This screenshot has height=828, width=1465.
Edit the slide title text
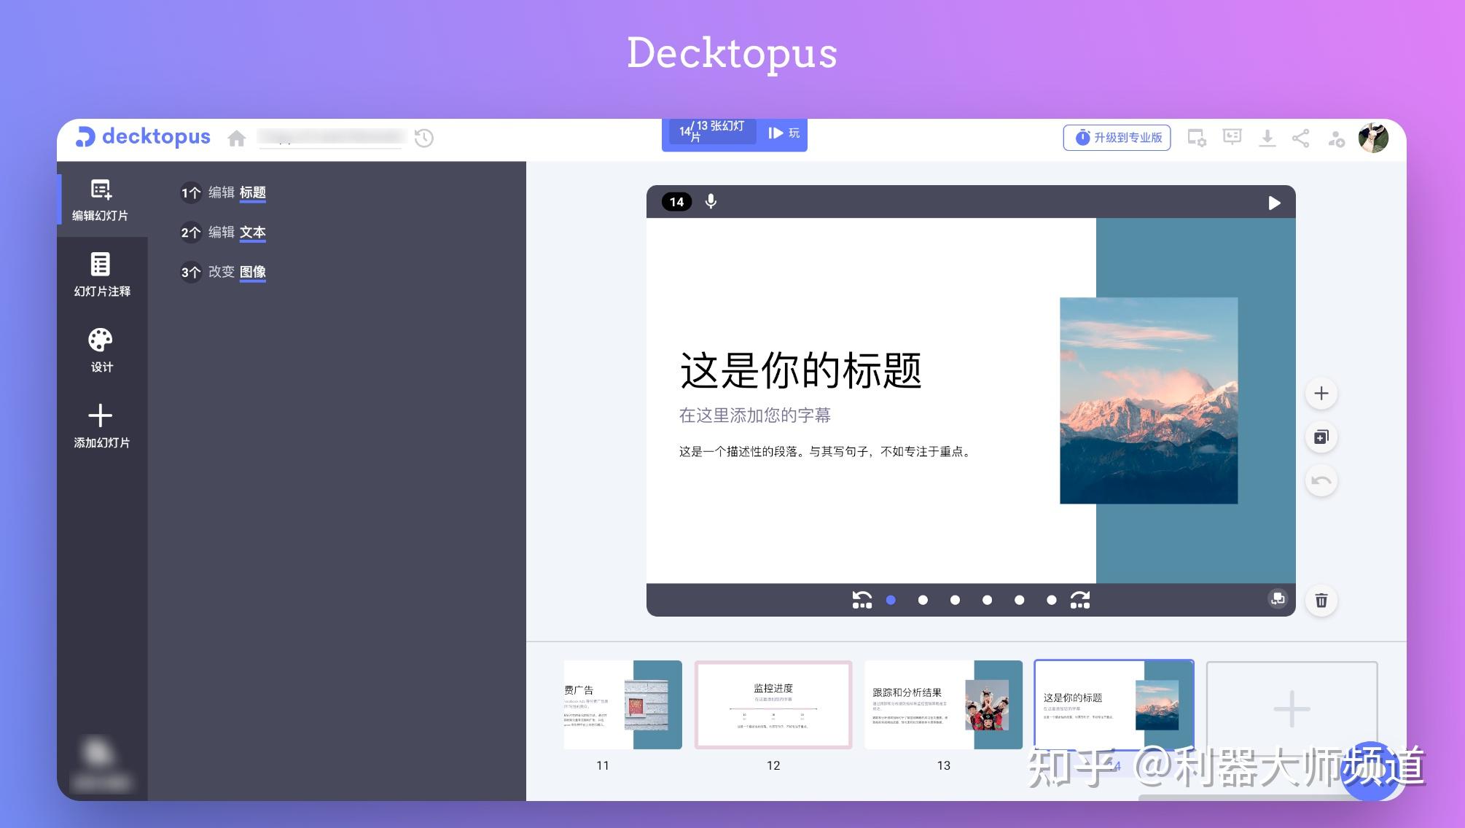coord(801,370)
